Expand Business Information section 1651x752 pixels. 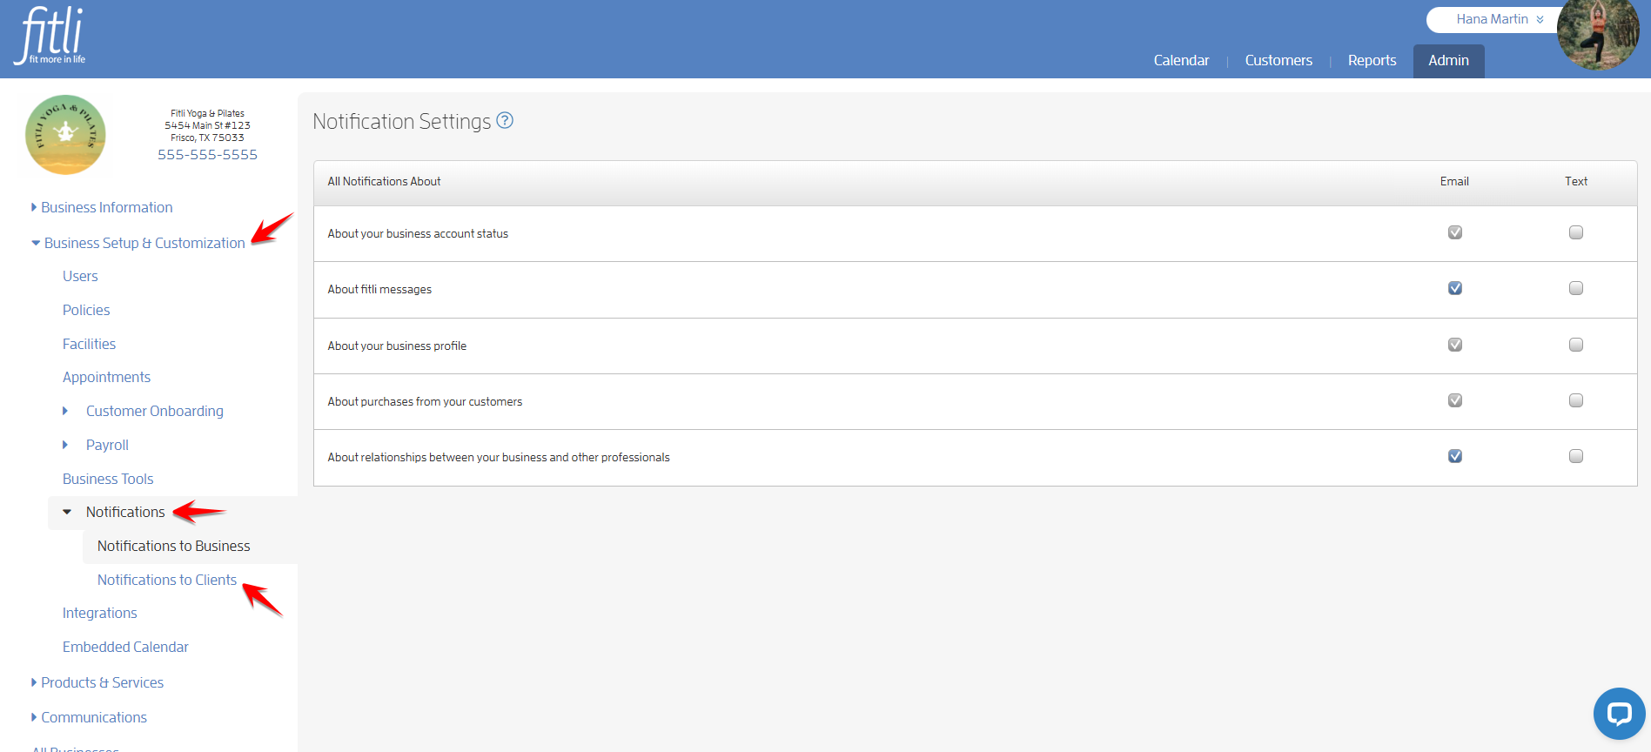[102, 207]
